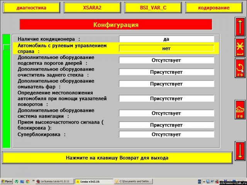The image size is (247, 185).
Task: Open the C:\Documents and Settin... taskbar window
Action: point(134,182)
